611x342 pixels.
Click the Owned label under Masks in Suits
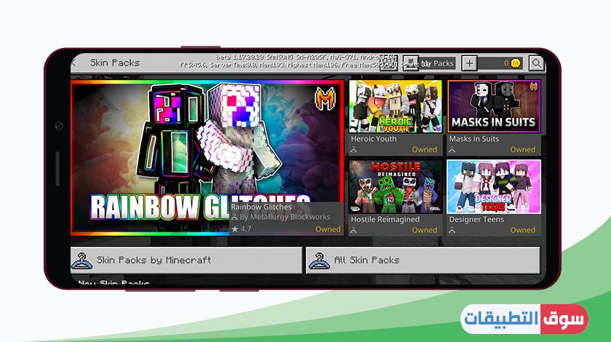(522, 149)
